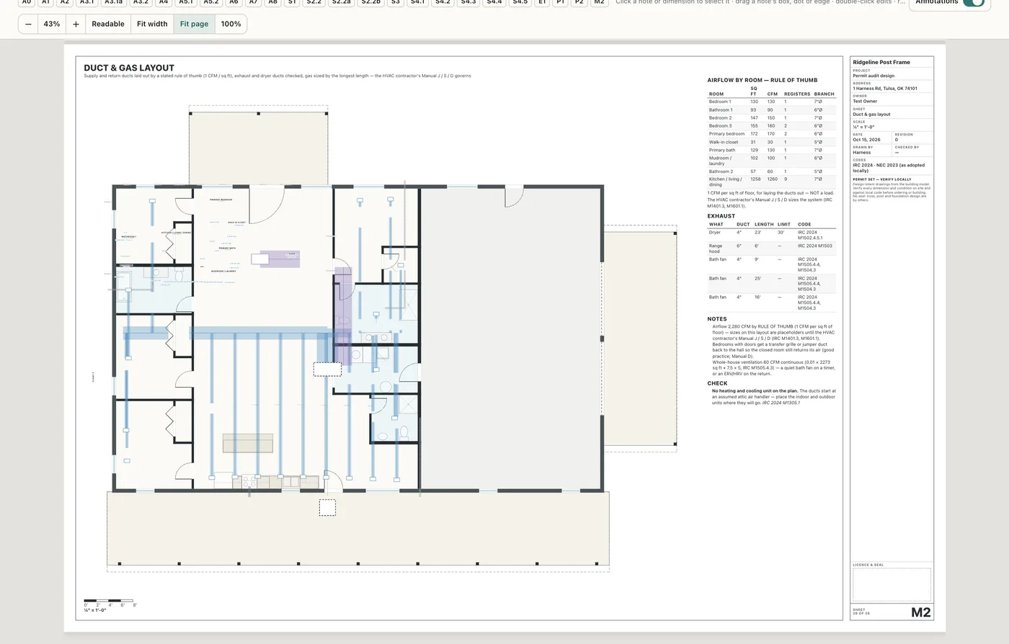Set zoom to 100%
The image size is (1009, 644).
click(x=231, y=24)
